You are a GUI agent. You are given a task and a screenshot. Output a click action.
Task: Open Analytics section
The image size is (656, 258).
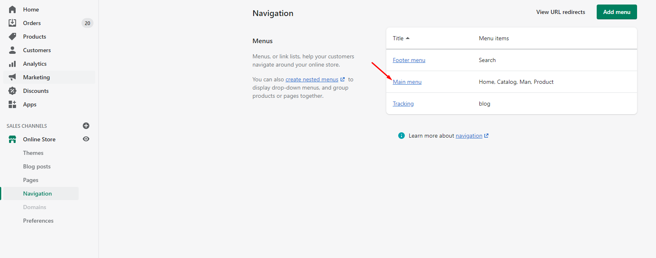35,64
